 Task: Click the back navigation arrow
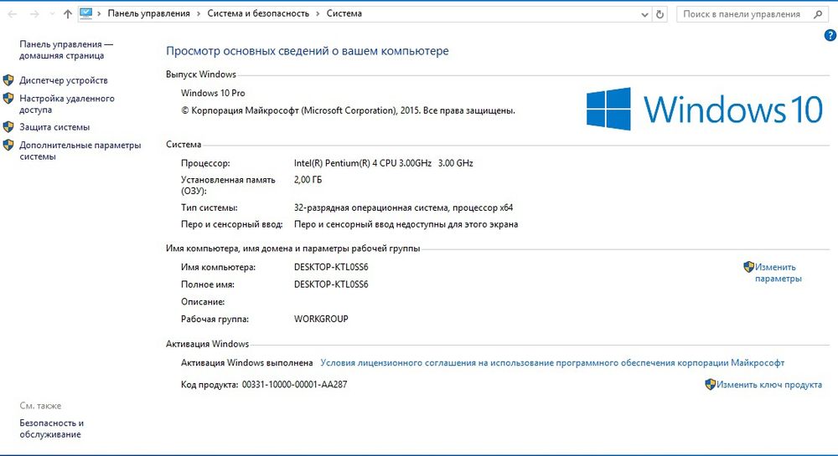point(12,14)
